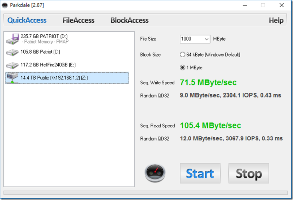Viewport: 293px width, 200px height.
Task: Open the Help menu
Action: coord(276,20)
